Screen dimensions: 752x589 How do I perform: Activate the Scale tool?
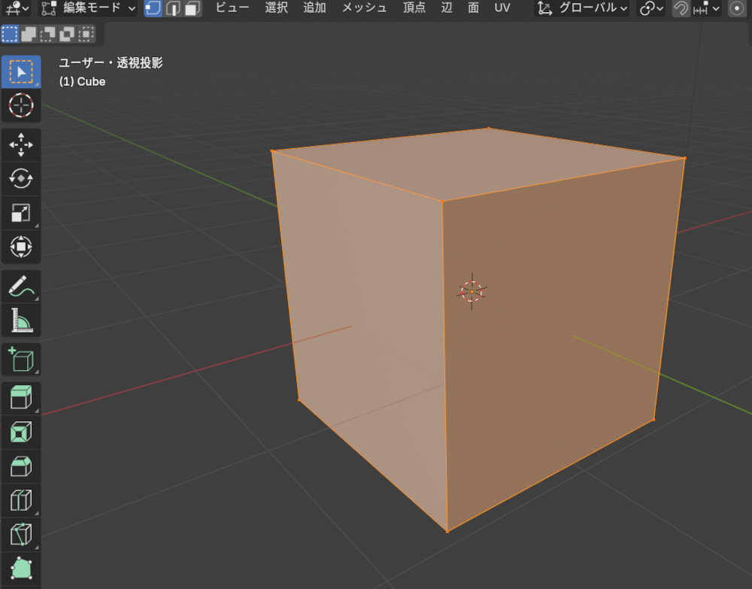click(x=20, y=213)
